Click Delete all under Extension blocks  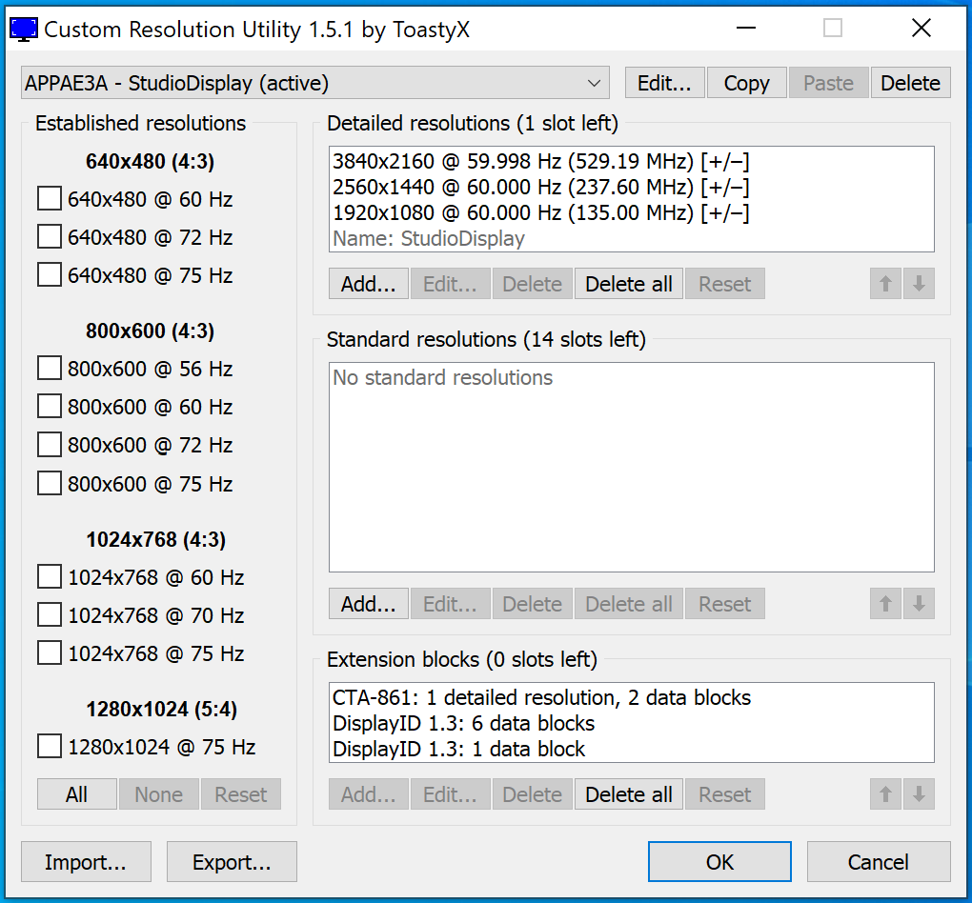point(628,794)
